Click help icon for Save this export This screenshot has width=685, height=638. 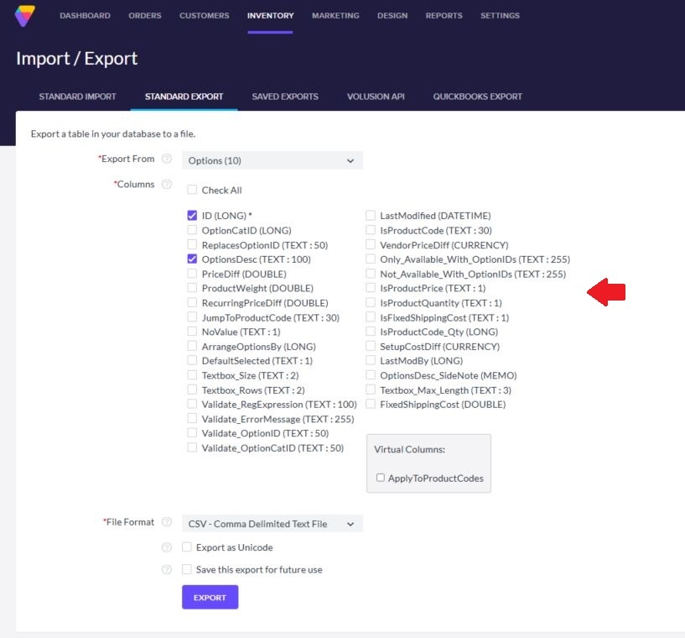coord(167,570)
